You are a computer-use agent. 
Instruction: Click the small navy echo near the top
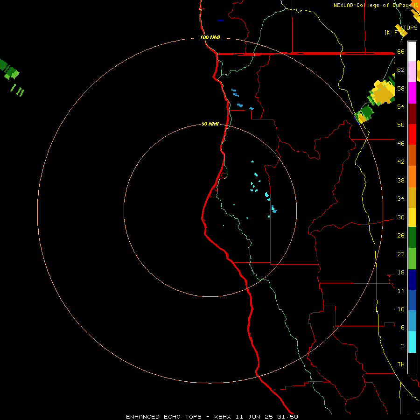pyautogui.click(x=221, y=21)
